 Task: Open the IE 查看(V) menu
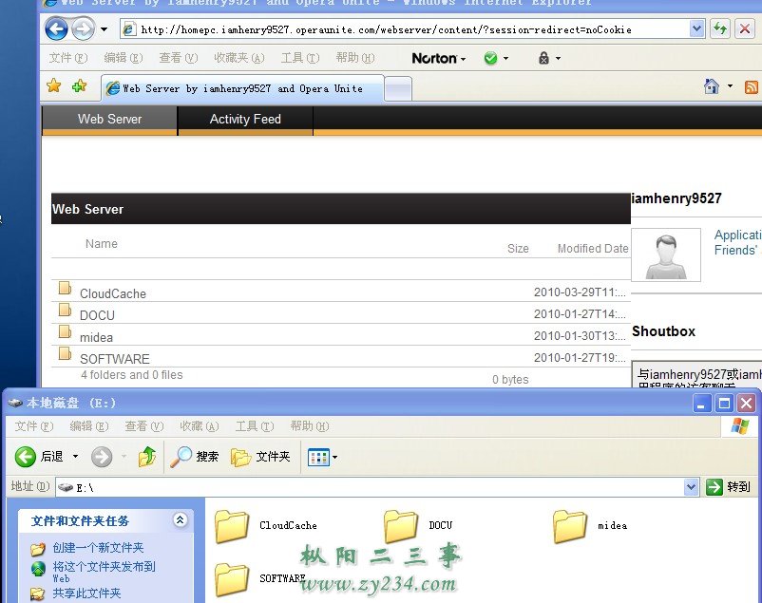coord(179,58)
